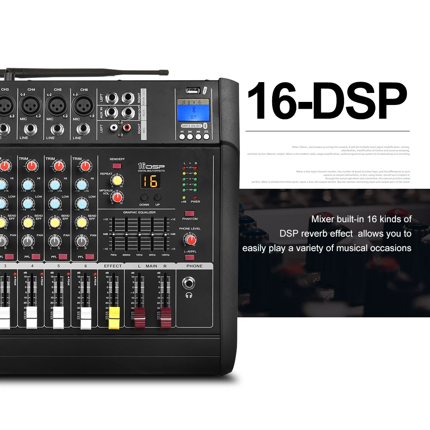Toggle the L-R/PFL button
Screen dimensions: 430x430
[190, 258]
